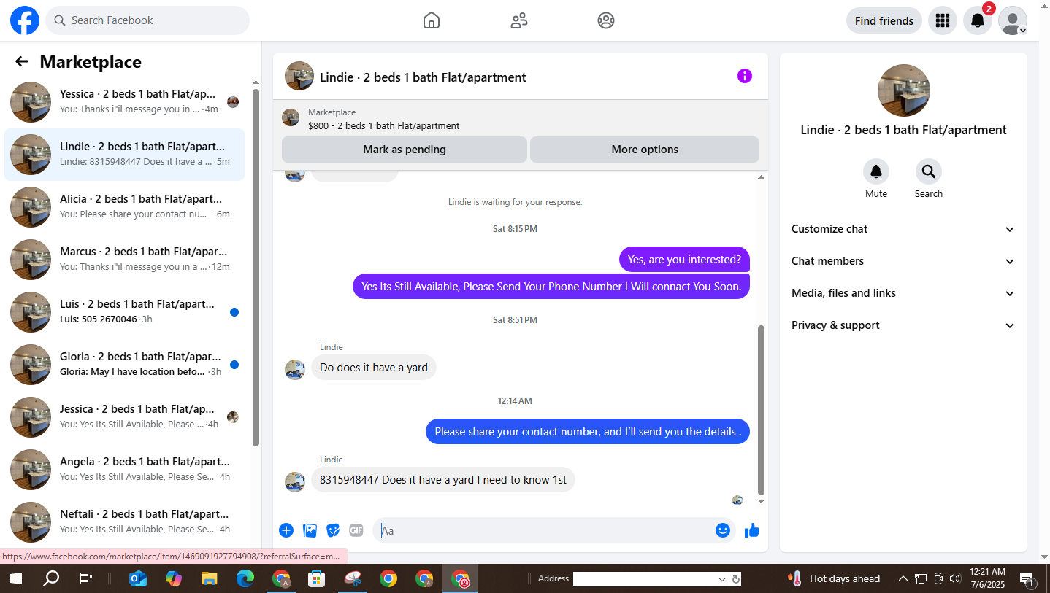Expand the Customize chat section
Screen dimensions: 1050x593
click(x=903, y=229)
